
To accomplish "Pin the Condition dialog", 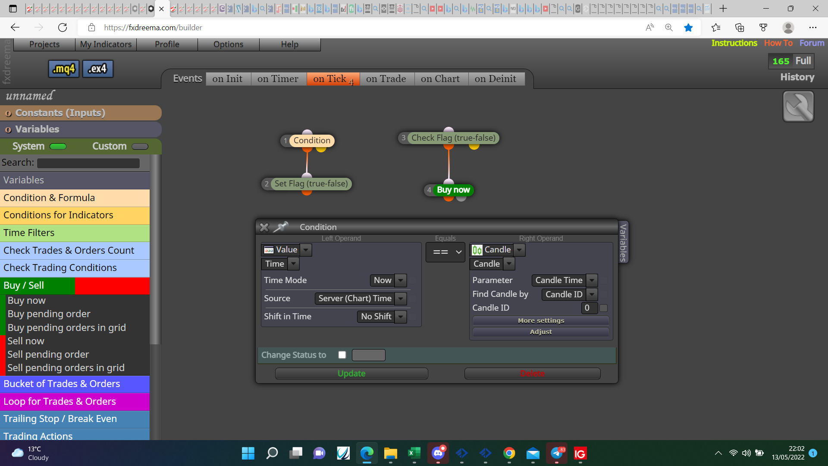I will click(x=281, y=227).
